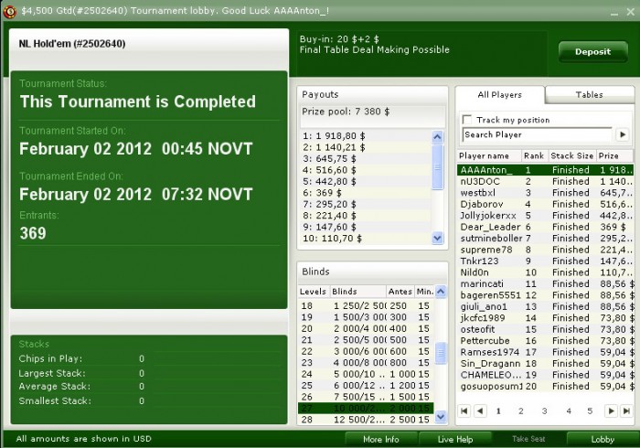Click the Lobby button
Viewport: 640px width, 448px height.
point(603,440)
